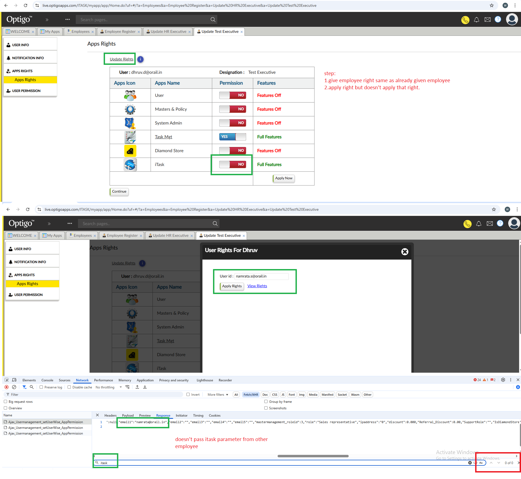521x479 pixels.
Task: Click the User id input field
Action: pyautogui.click(x=261, y=276)
